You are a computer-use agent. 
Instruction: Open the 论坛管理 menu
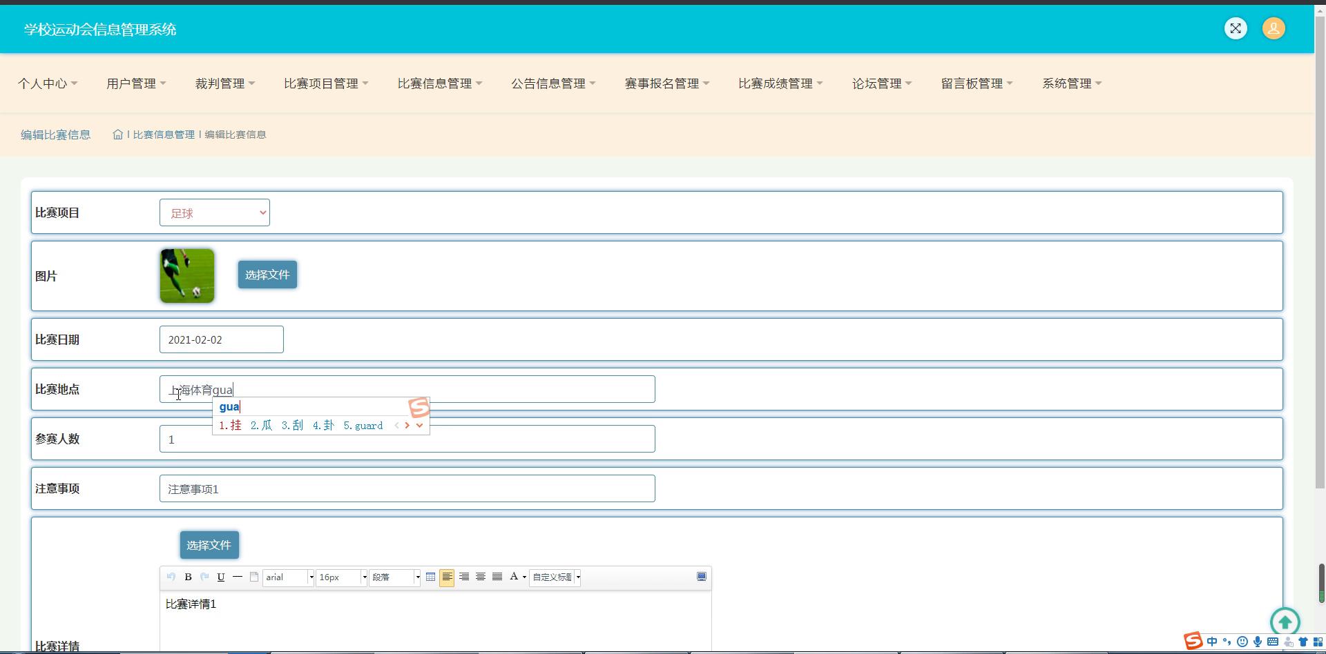pyautogui.click(x=882, y=83)
